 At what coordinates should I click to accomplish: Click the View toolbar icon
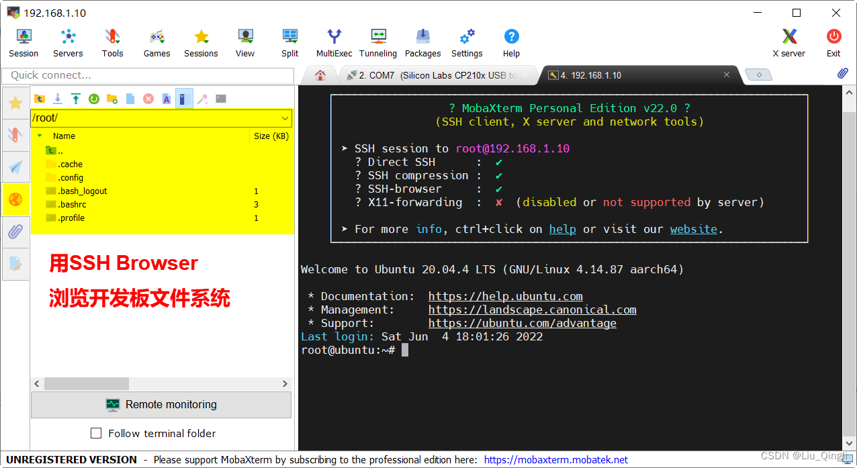click(x=245, y=43)
